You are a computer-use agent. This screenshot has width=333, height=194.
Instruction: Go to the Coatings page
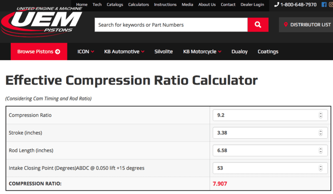(x=268, y=52)
